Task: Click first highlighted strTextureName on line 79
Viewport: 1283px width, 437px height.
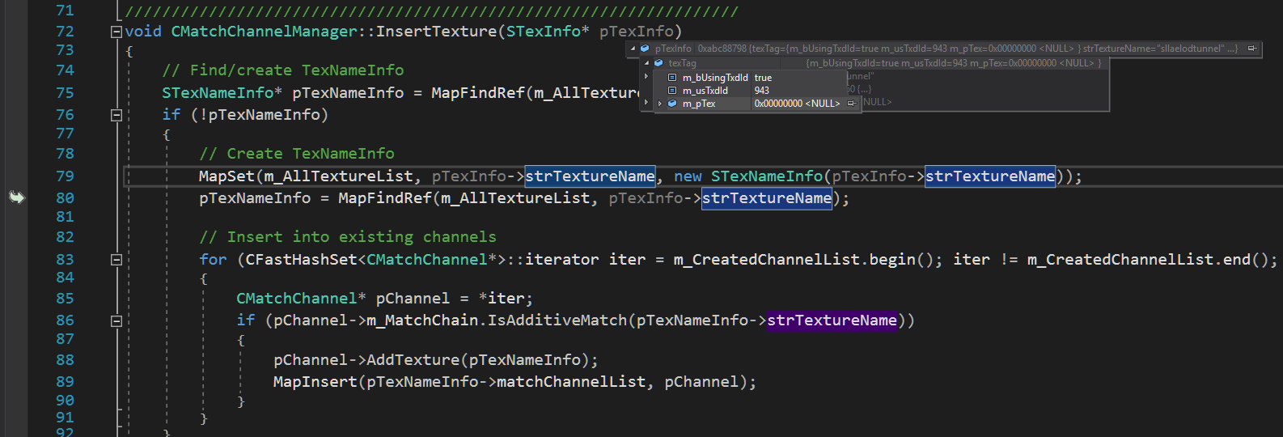Action: point(590,176)
